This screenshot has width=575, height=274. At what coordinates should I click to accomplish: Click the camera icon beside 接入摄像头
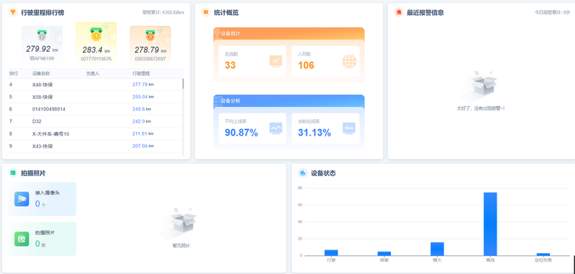click(22, 199)
